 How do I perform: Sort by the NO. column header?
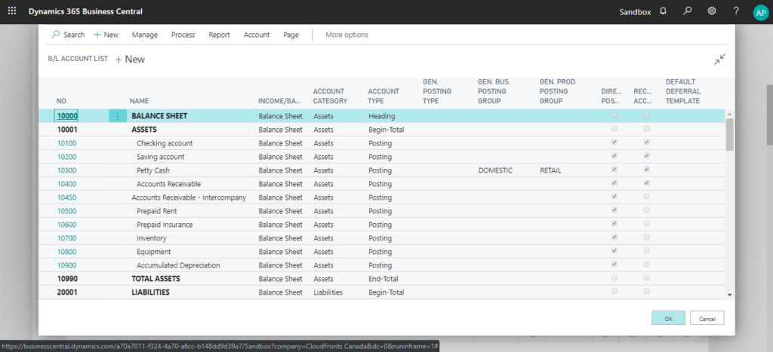pos(62,101)
